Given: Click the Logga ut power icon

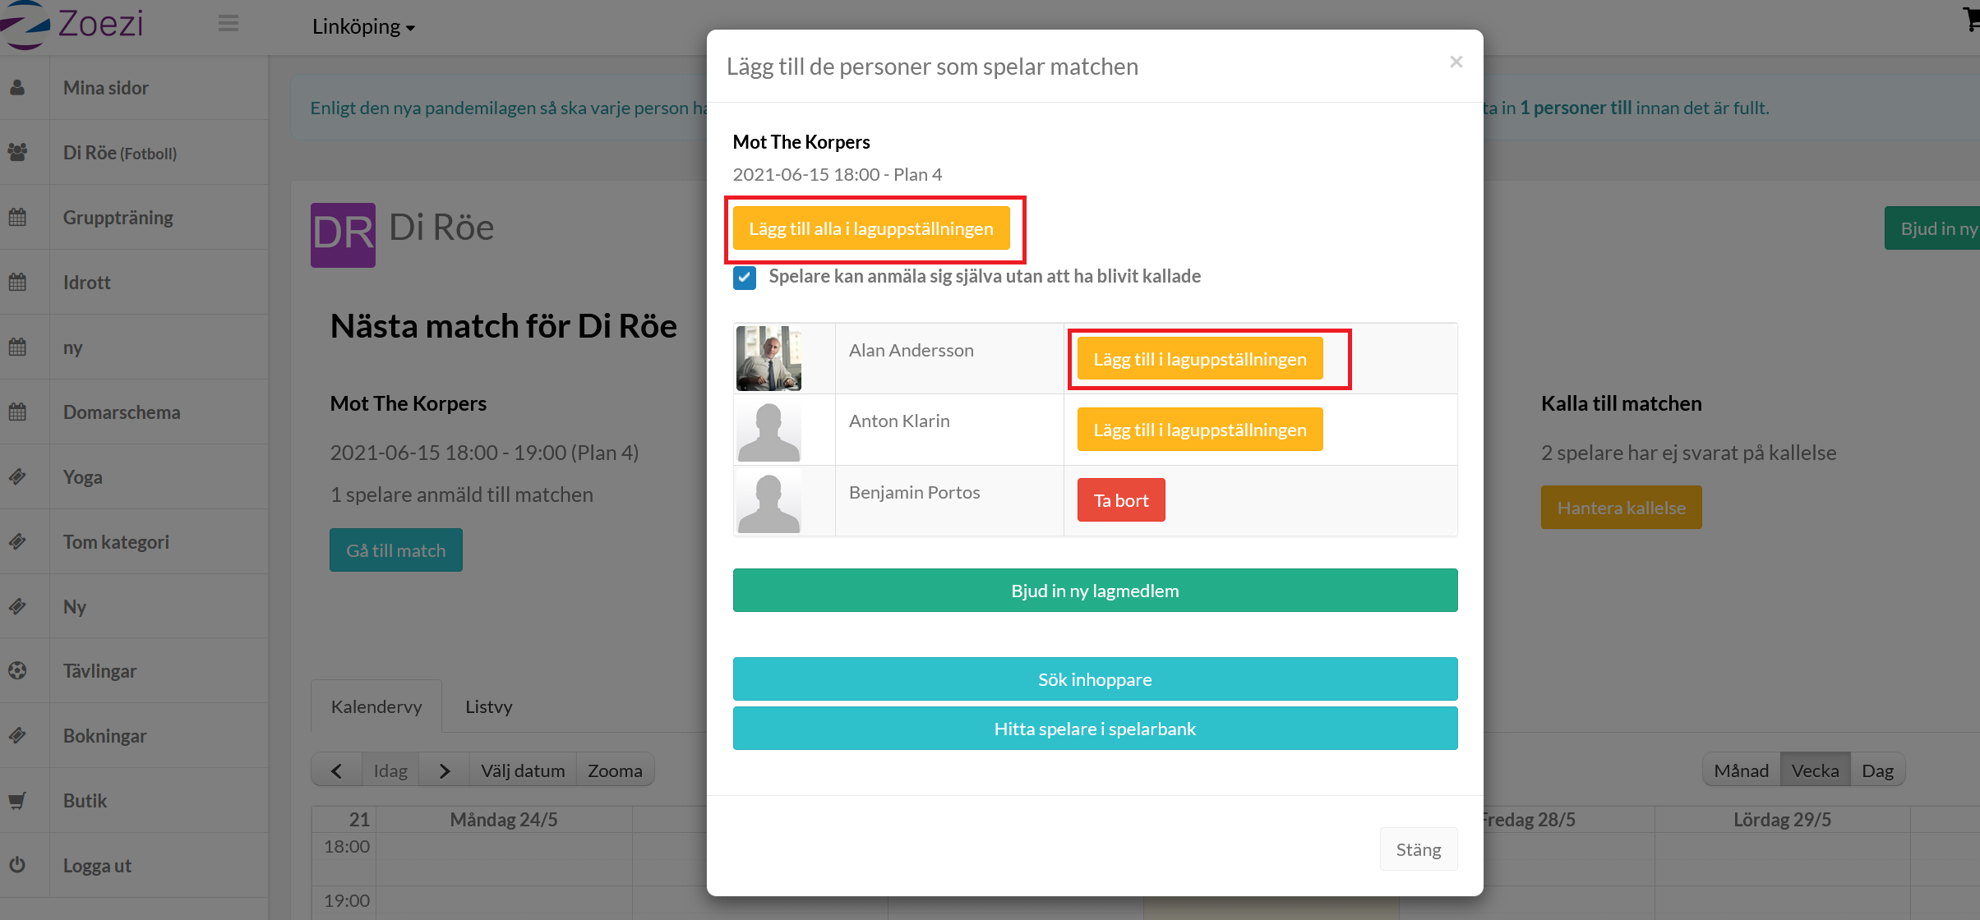Looking at the screenshot, I should point(17,865).
